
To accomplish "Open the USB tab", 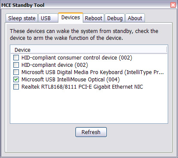I will pyautogui.click(x=48, y=18).
